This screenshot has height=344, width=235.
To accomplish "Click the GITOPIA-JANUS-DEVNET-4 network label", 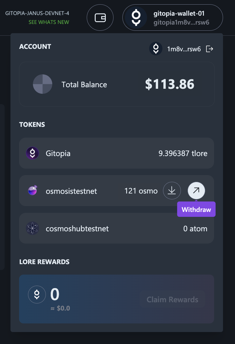I will coord(37,14).
